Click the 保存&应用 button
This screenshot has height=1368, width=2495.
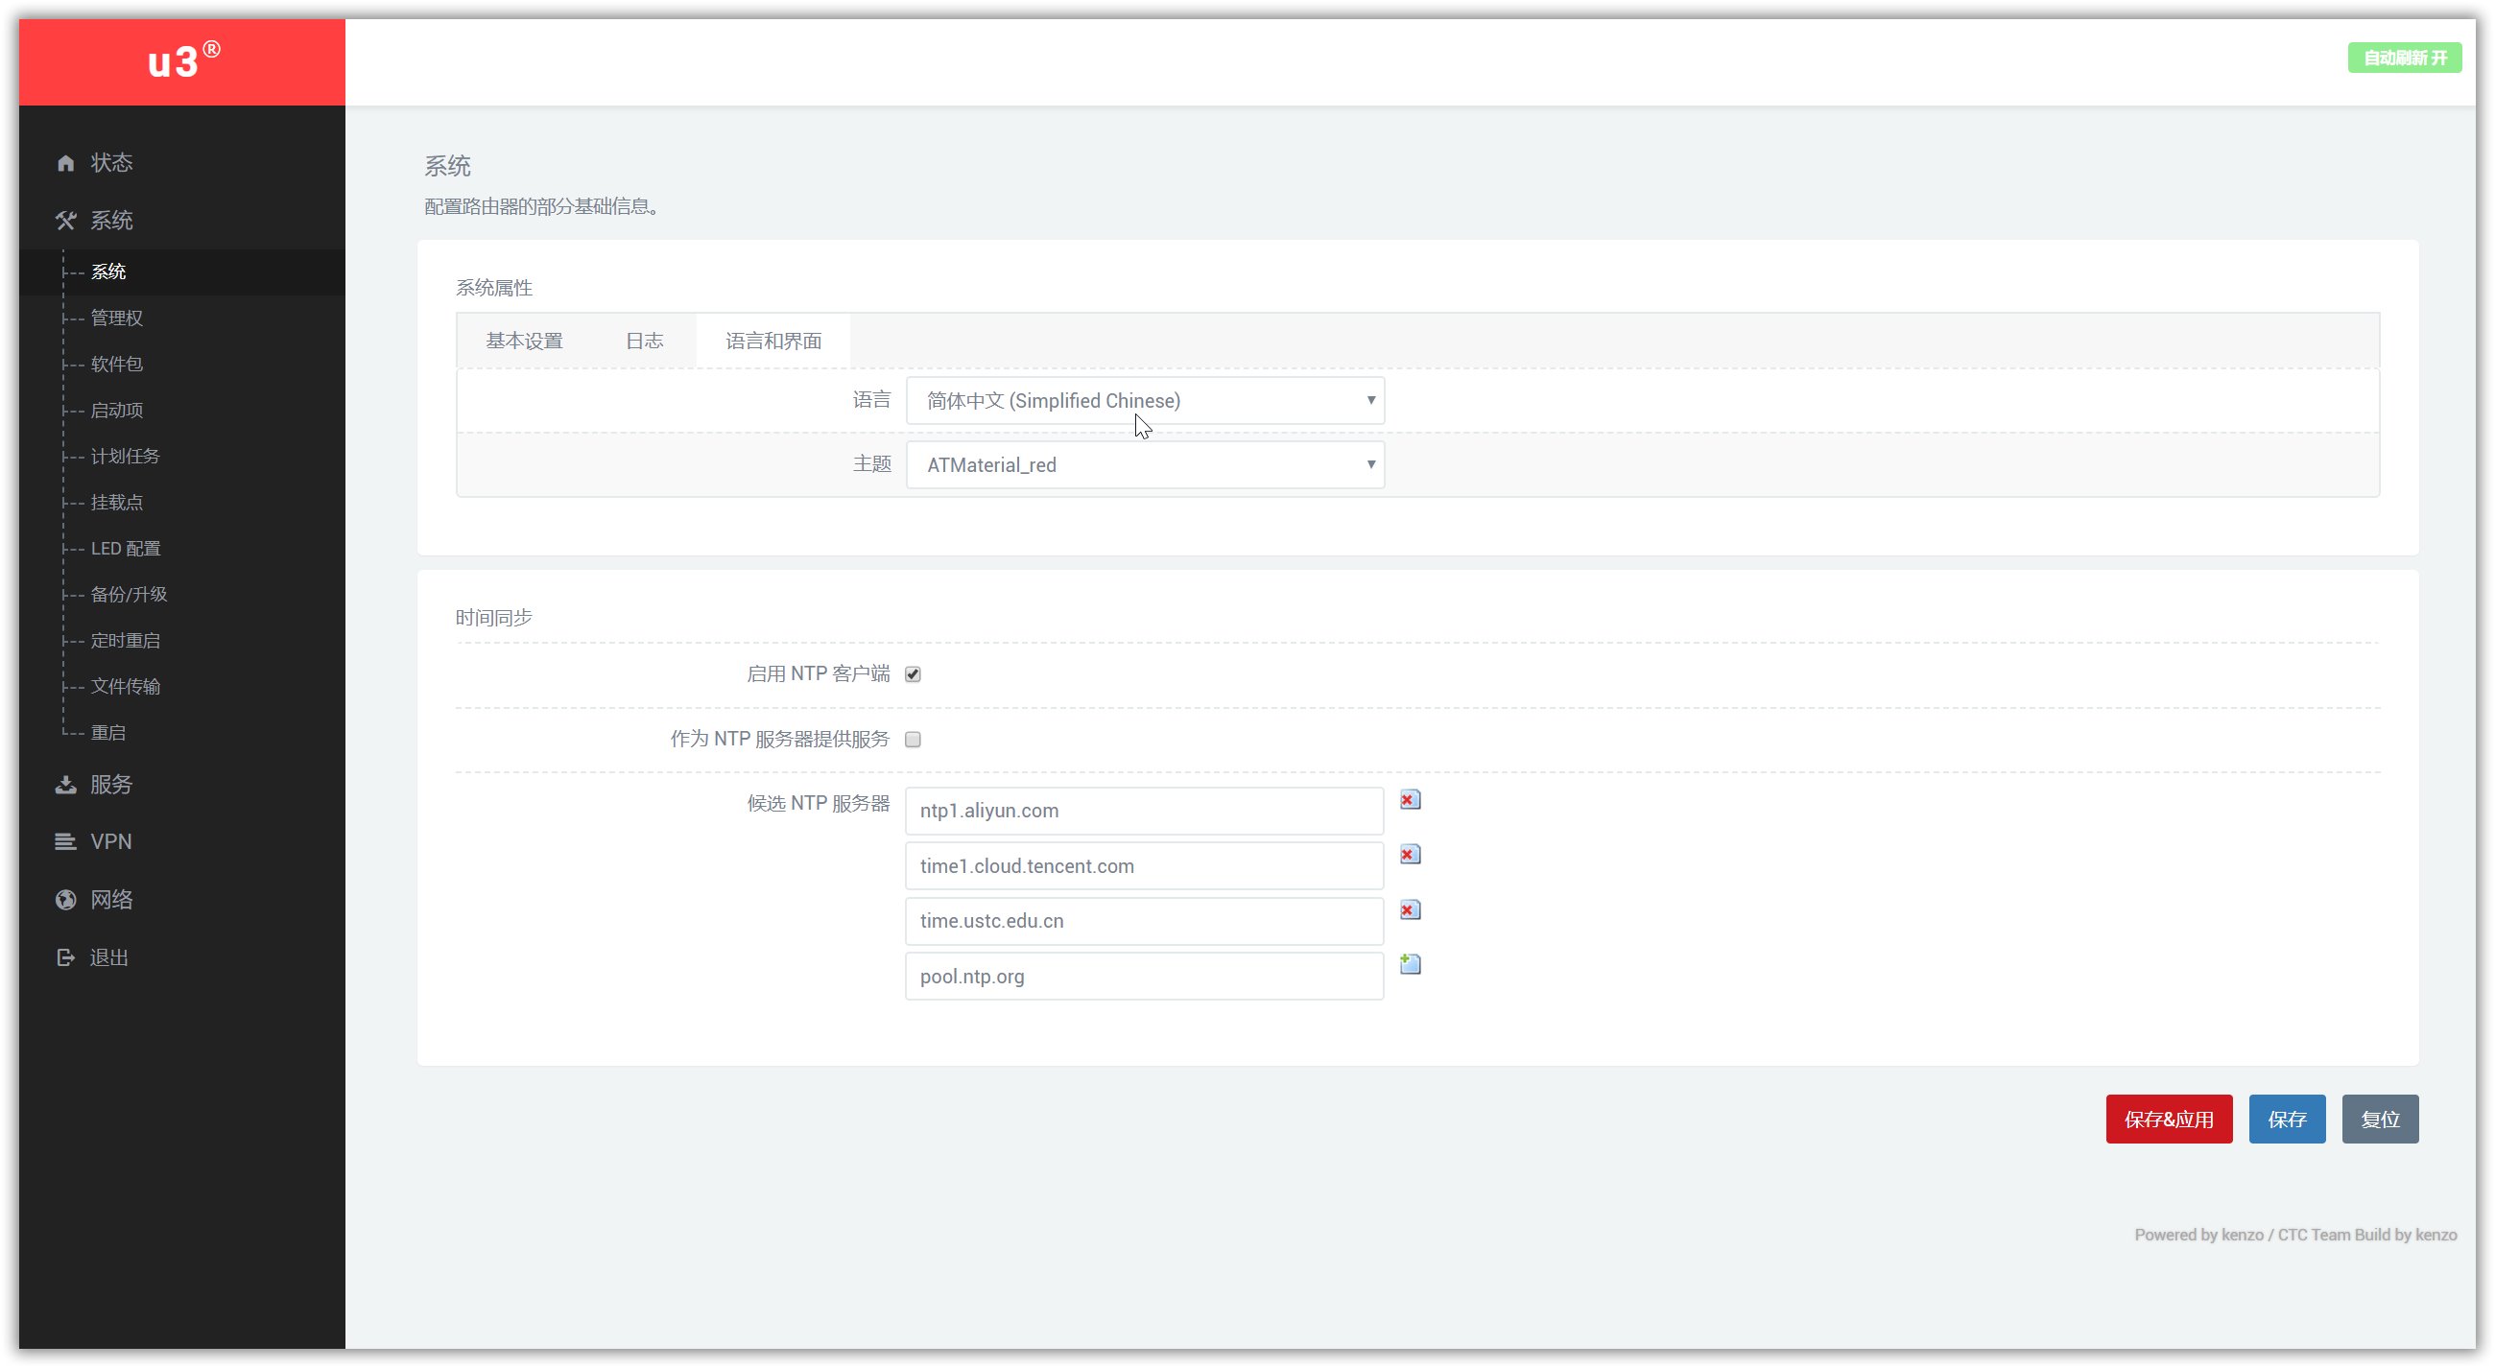click(x=2169, y=1120)
